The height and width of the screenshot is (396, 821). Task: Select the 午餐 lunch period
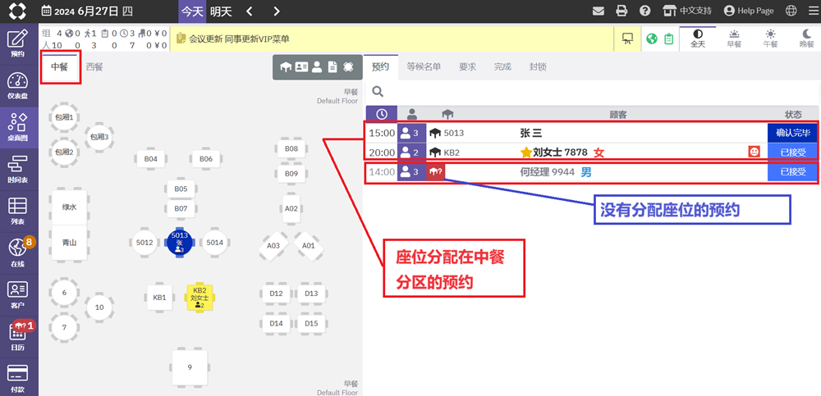pyautogui.click(x=770, y=39)
